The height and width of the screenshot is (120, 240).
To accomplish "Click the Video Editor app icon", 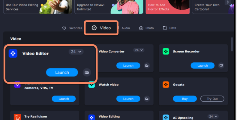I will coord(13,53).
